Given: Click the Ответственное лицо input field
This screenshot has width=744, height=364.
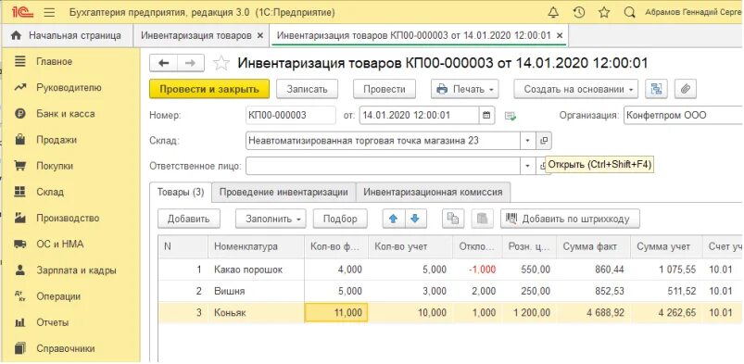Looking at the screenshot, I should (384, 166).
